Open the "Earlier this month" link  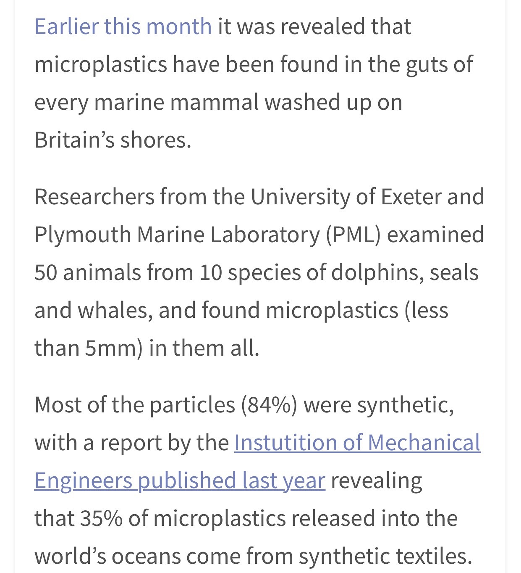(x=123, y=26)
